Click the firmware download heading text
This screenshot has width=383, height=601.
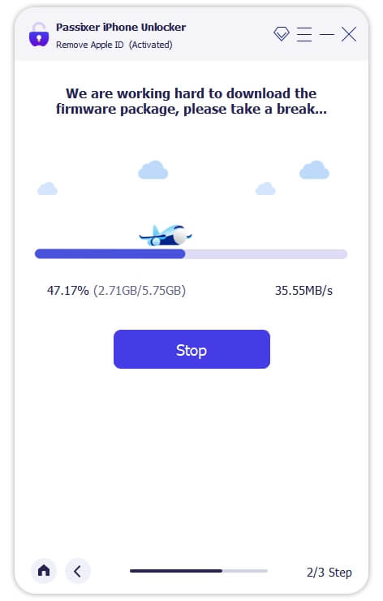[191, 102]
